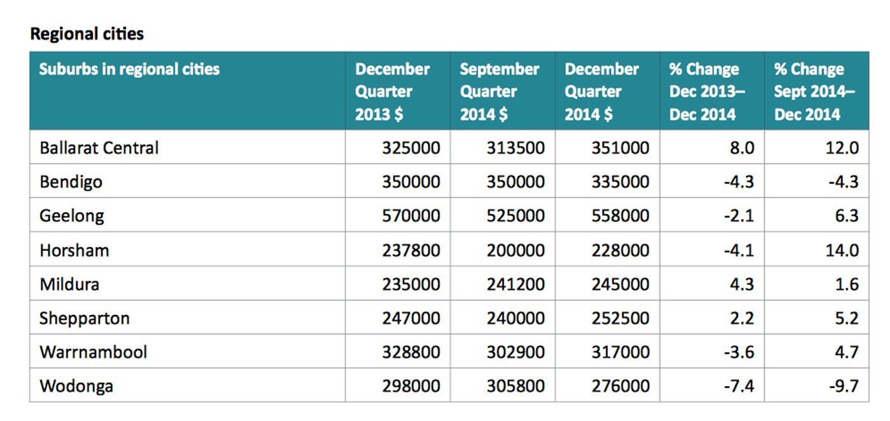This screenshot has height=421, width=890.
Task: Click the "December Quarter 2013 $" header
Action: pos(392,91)
